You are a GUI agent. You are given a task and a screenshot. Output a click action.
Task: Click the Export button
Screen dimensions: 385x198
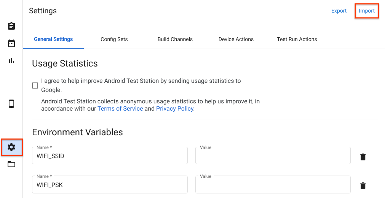[339, 11]
